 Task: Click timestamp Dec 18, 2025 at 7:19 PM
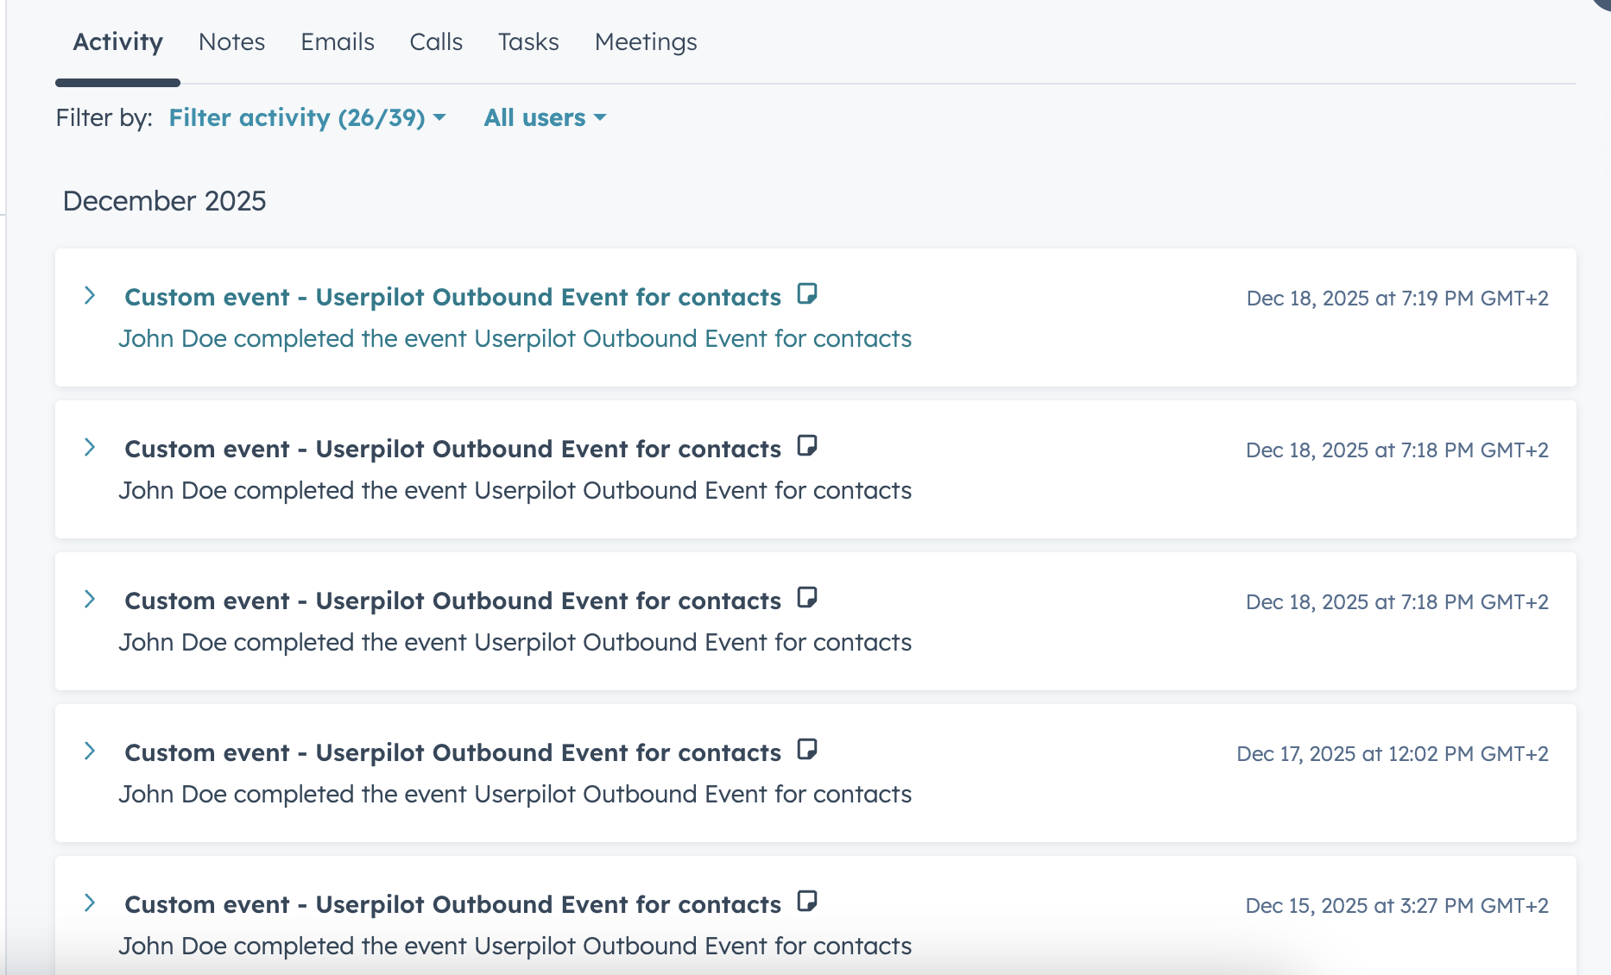pos(1397,299)
